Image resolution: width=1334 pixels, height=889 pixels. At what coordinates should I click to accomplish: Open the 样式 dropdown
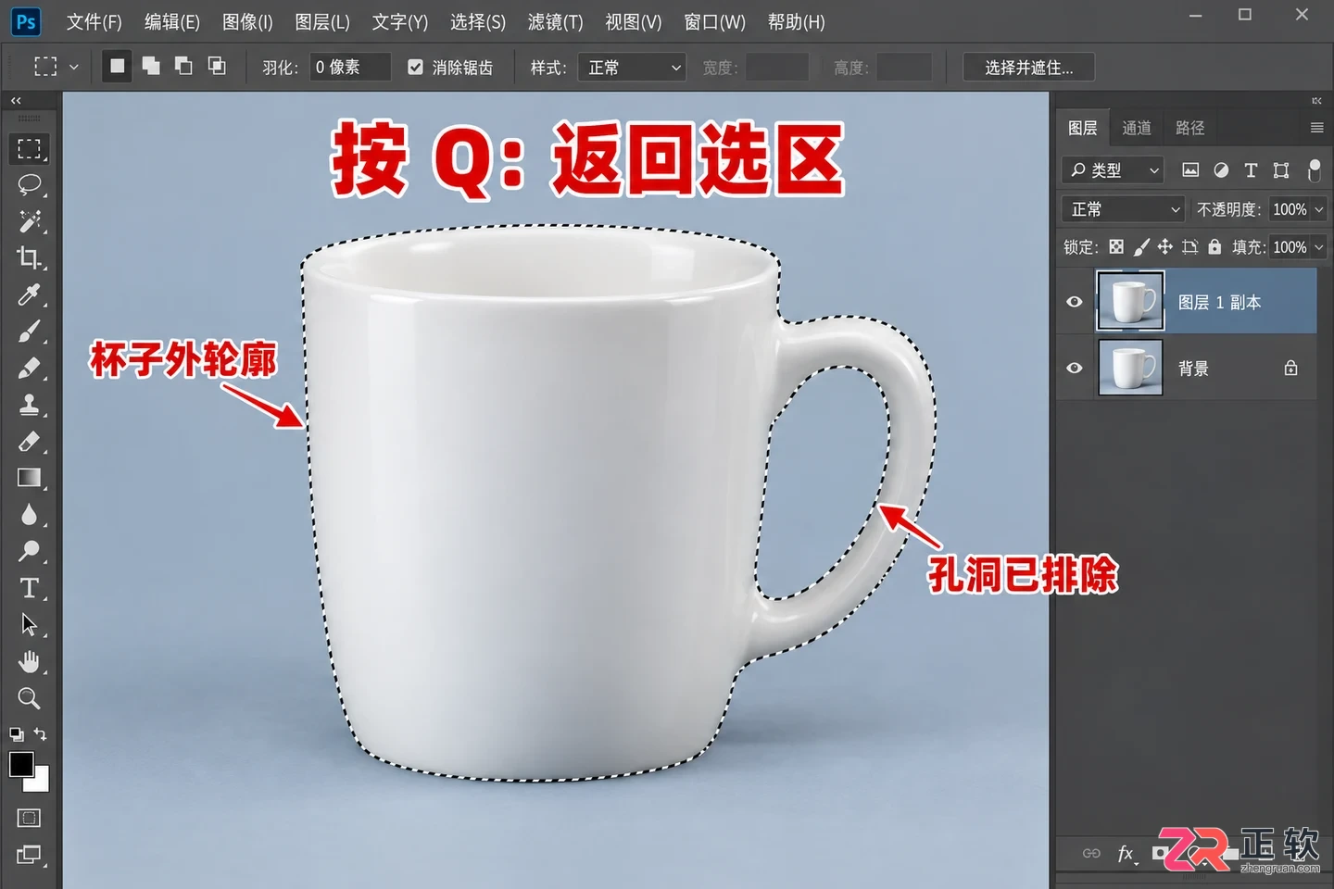(632, 68)
